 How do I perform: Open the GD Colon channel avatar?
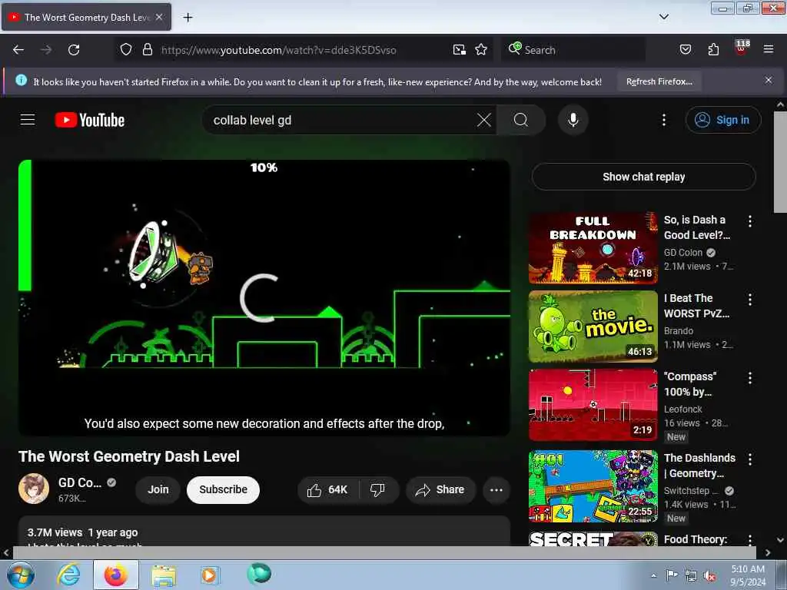coord(34,489)
